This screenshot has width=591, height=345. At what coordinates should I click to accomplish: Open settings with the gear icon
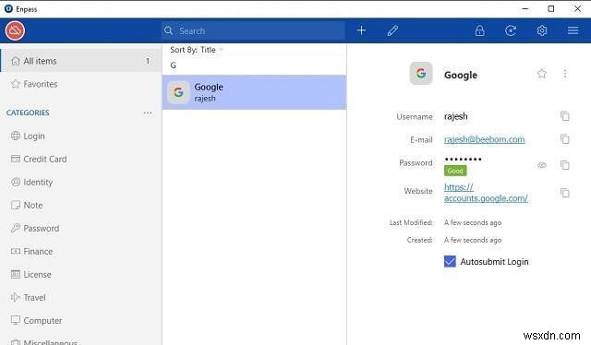(x=542, y=30)
